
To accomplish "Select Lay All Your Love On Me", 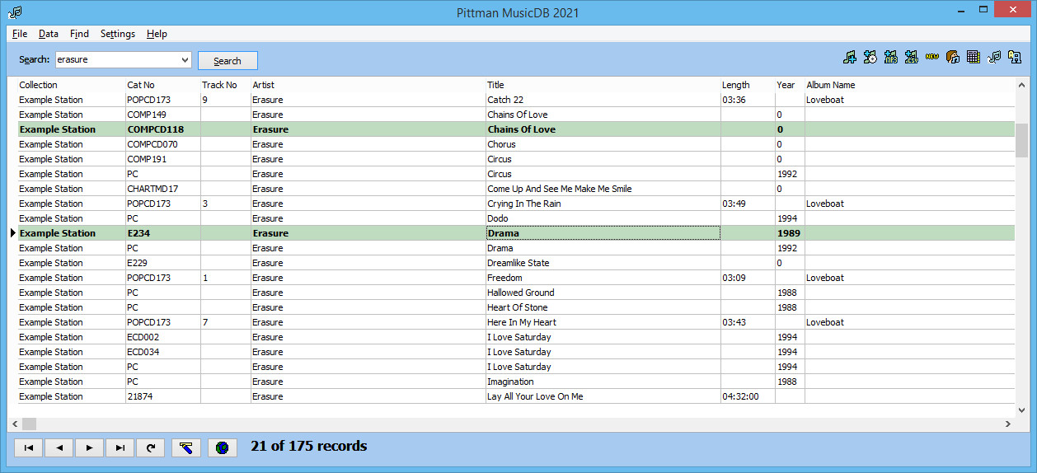I will (x=603, y=396).
